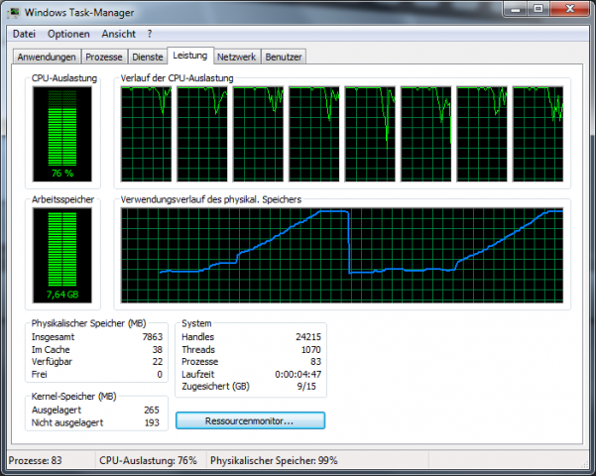Screen dimensions: 596x476
Task: Open the Ansicht menu
Action: [119, 34]
